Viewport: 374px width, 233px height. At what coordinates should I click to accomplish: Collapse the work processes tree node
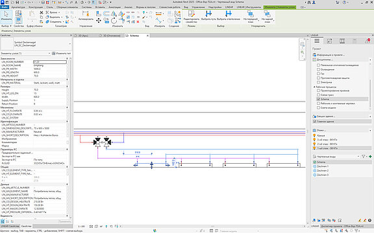click(314, 87)
